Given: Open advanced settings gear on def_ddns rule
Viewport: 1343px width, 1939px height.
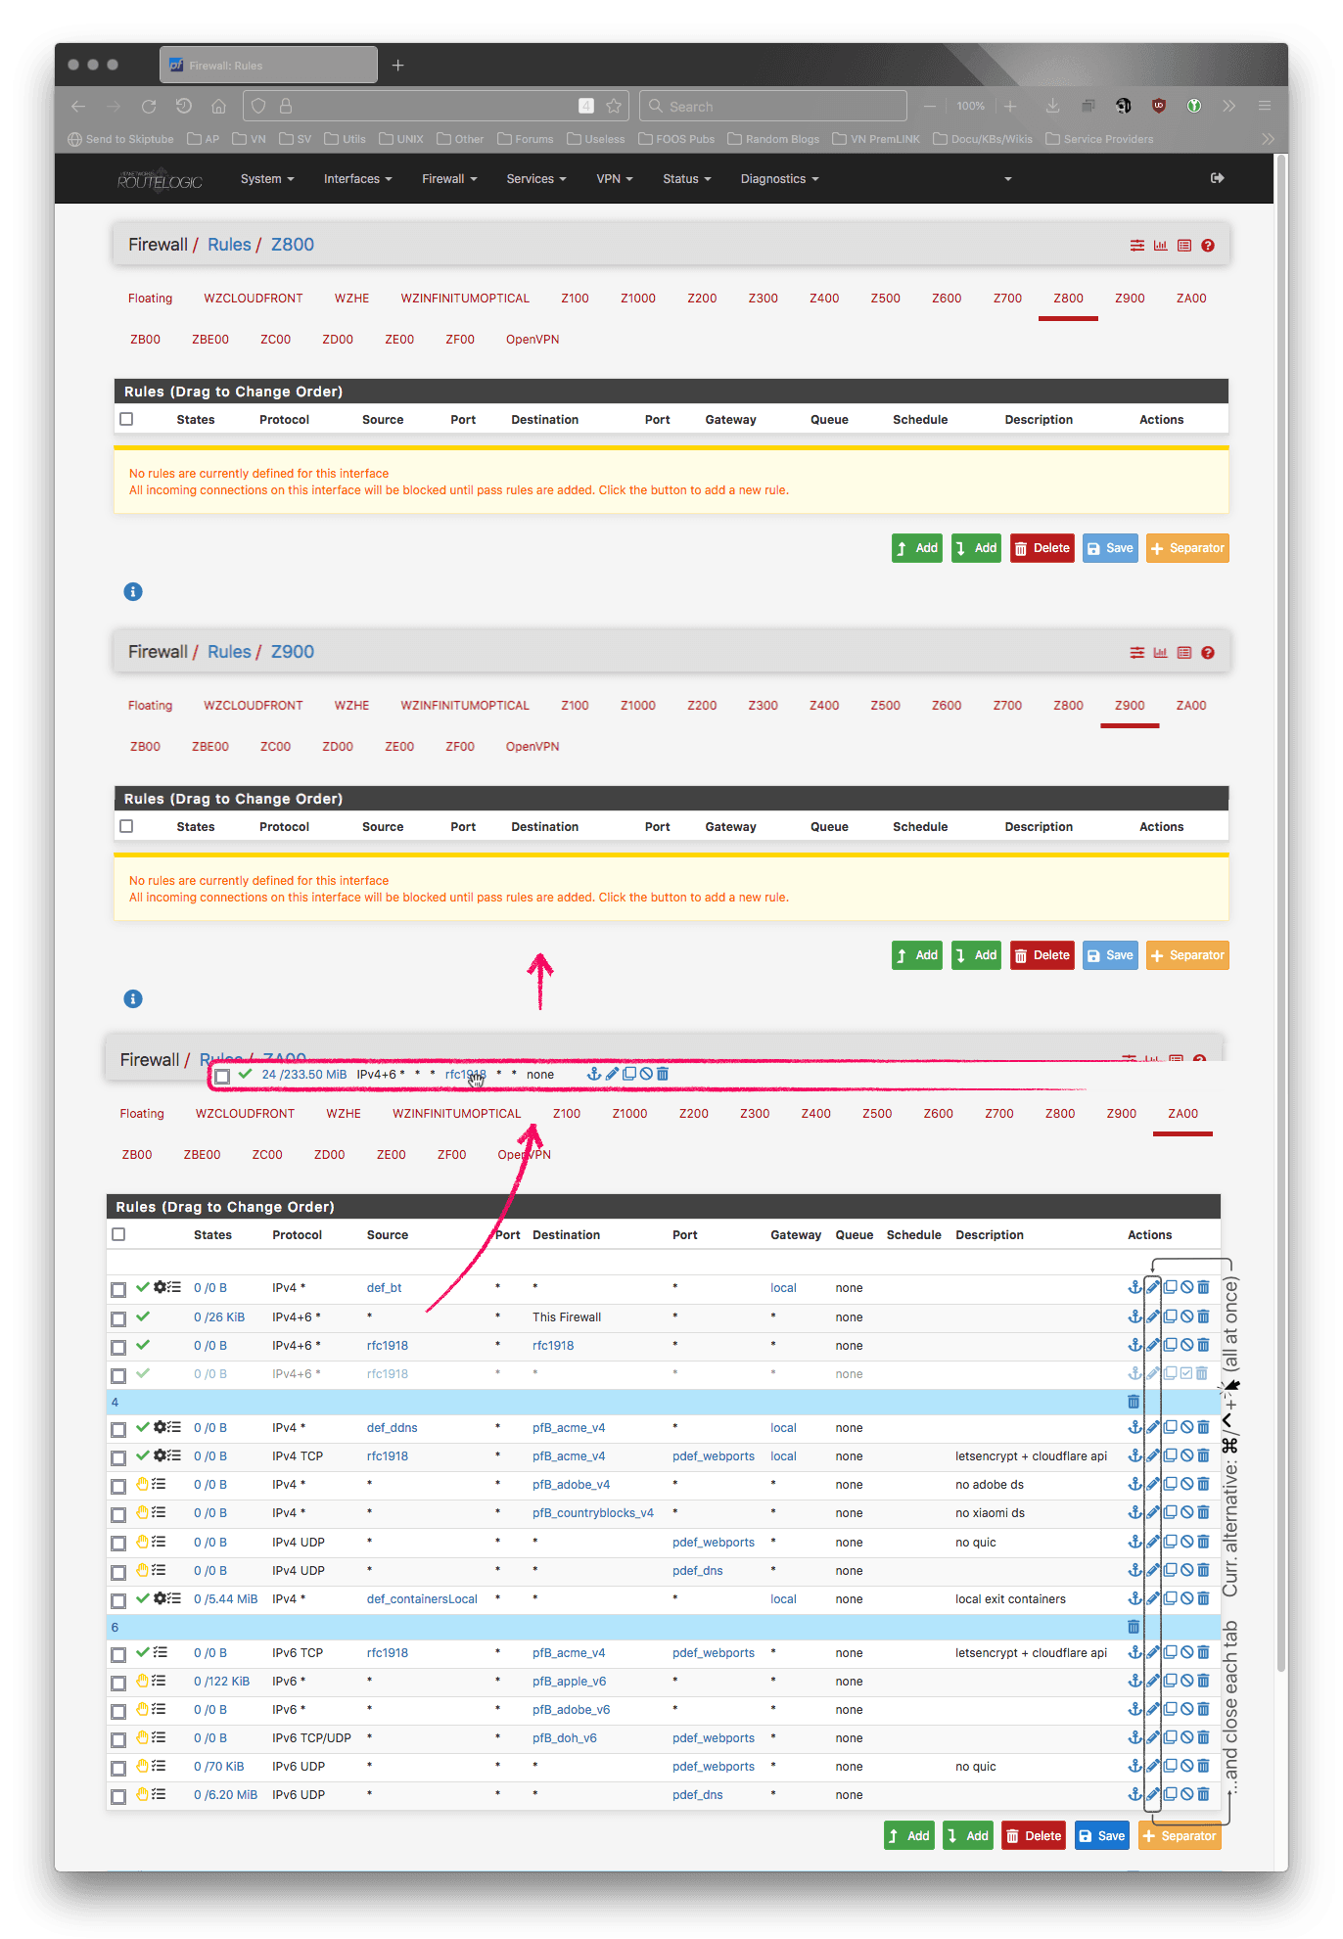Looking at the screenshot, I should pyautogui.click(x=160, y=1427).
